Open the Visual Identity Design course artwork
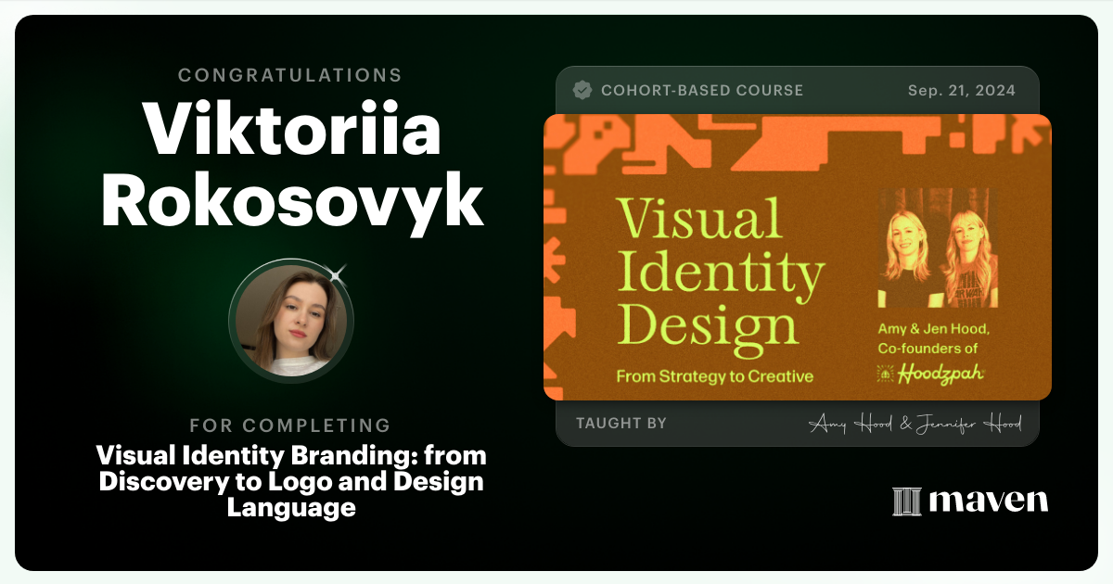 click(x=795, y=257)
